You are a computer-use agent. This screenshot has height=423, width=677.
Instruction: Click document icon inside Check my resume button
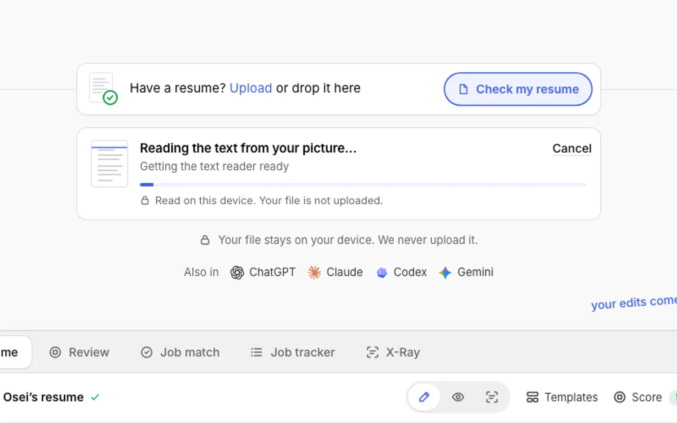(x=463, y=89)
